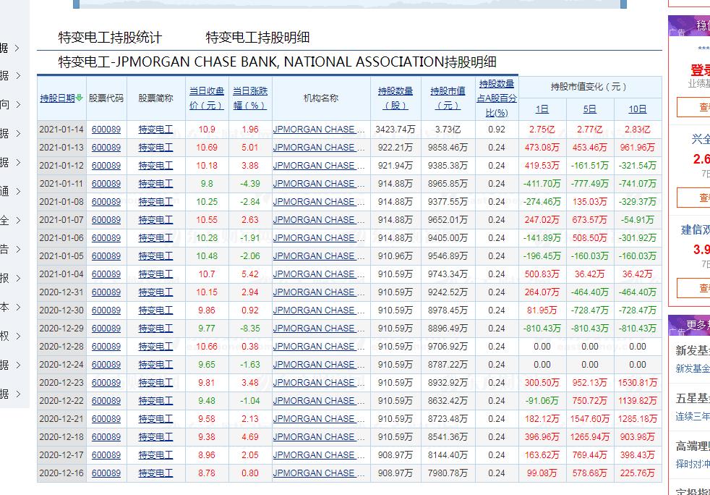Screen dimensions: 710x495
Task: Select date cell 2021-01-14
Action: (61, 130)
